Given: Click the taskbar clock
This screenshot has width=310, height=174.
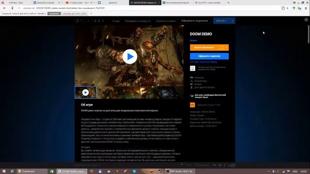Looking at the screenshot, I should click(304, 172).
